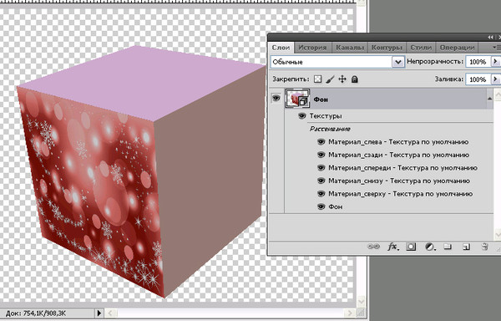This screenshot has height=321, width=501.
Task: Create a new group folder icon
Action: coord(448,247)
